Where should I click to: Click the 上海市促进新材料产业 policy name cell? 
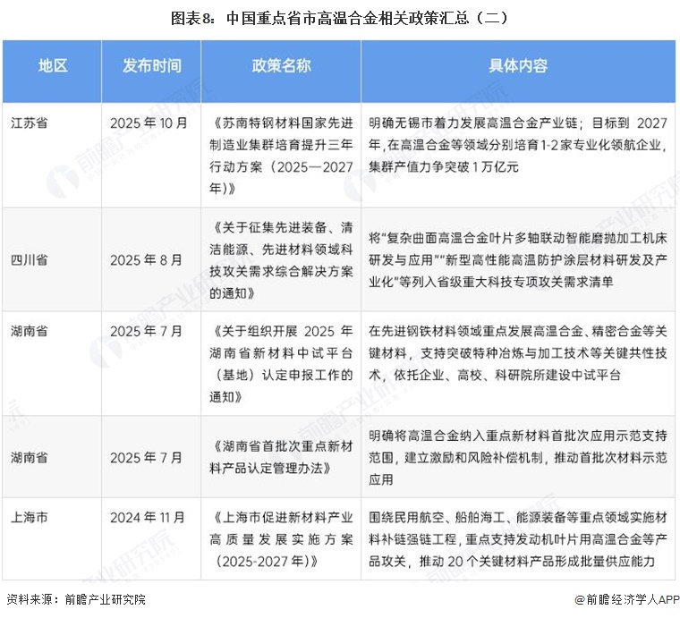point(281,539)
